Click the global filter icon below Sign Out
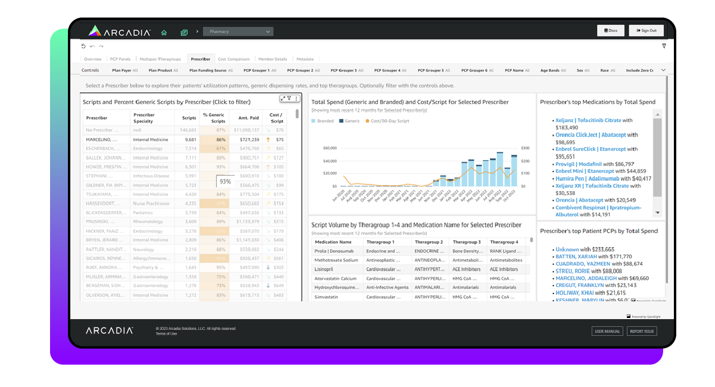This screenshot has width=715, height=387. [x=664, y=45]
